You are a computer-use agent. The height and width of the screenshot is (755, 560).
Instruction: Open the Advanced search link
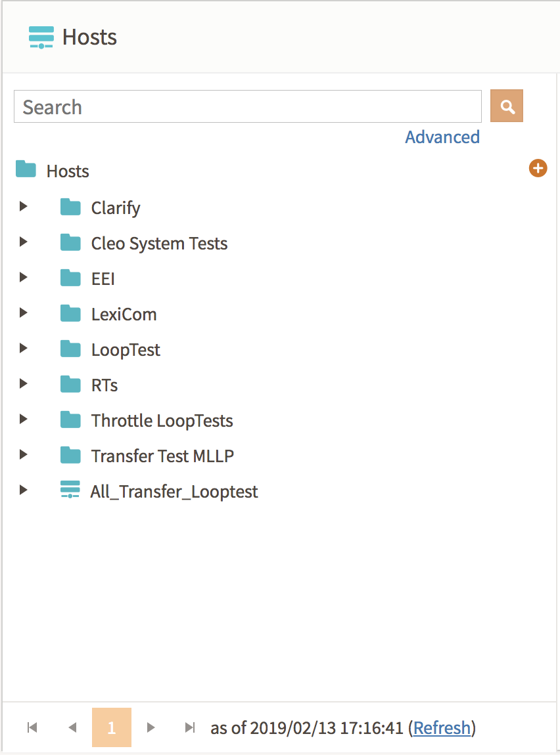coord(442,137)
